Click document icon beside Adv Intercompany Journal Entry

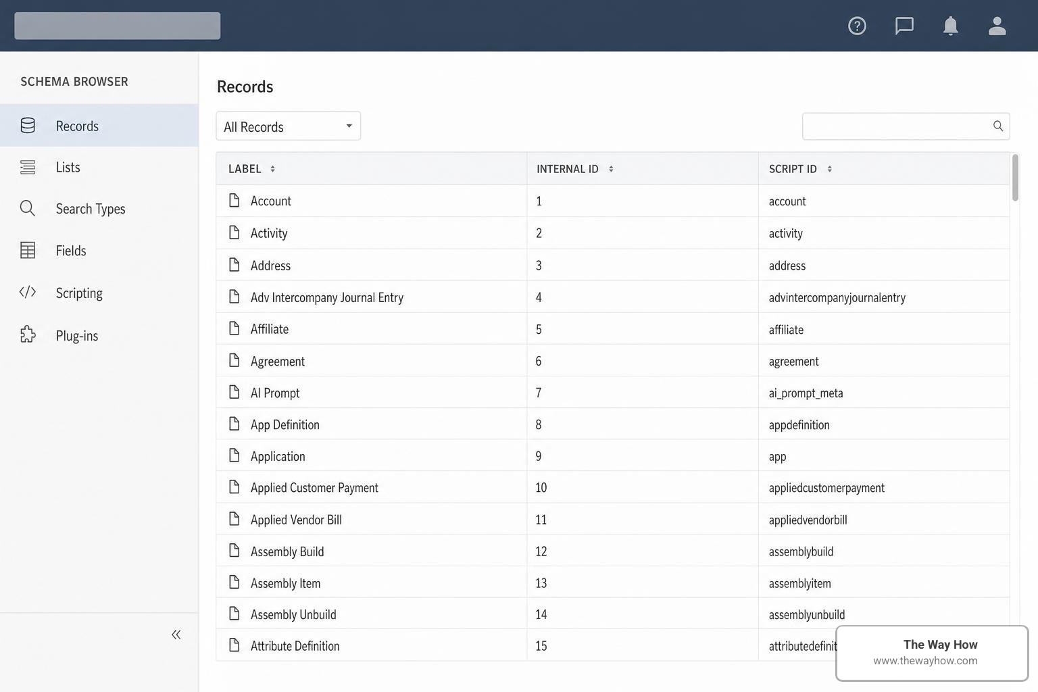point(234,297)
